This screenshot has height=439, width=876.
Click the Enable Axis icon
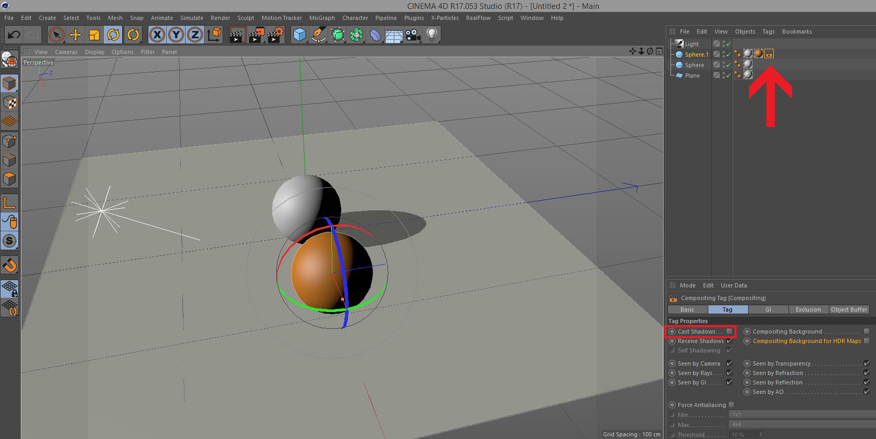coord(9,202)
